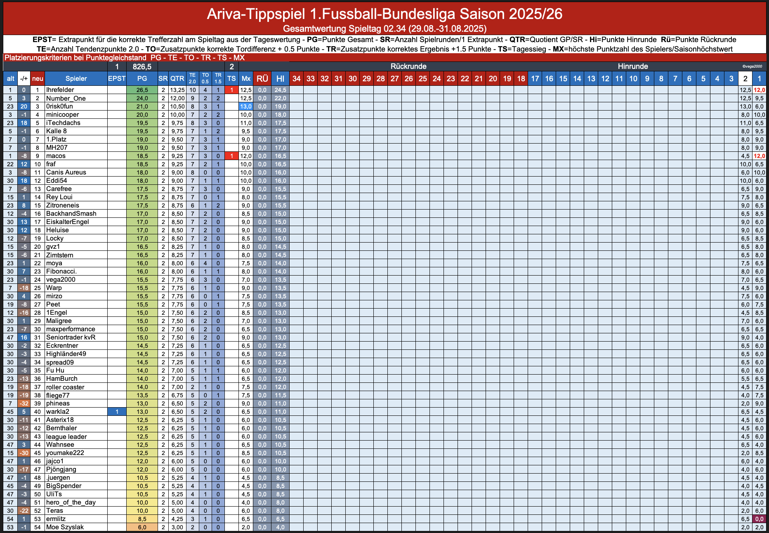
Task: Select player name 'macos'
Action: [56, 156]
